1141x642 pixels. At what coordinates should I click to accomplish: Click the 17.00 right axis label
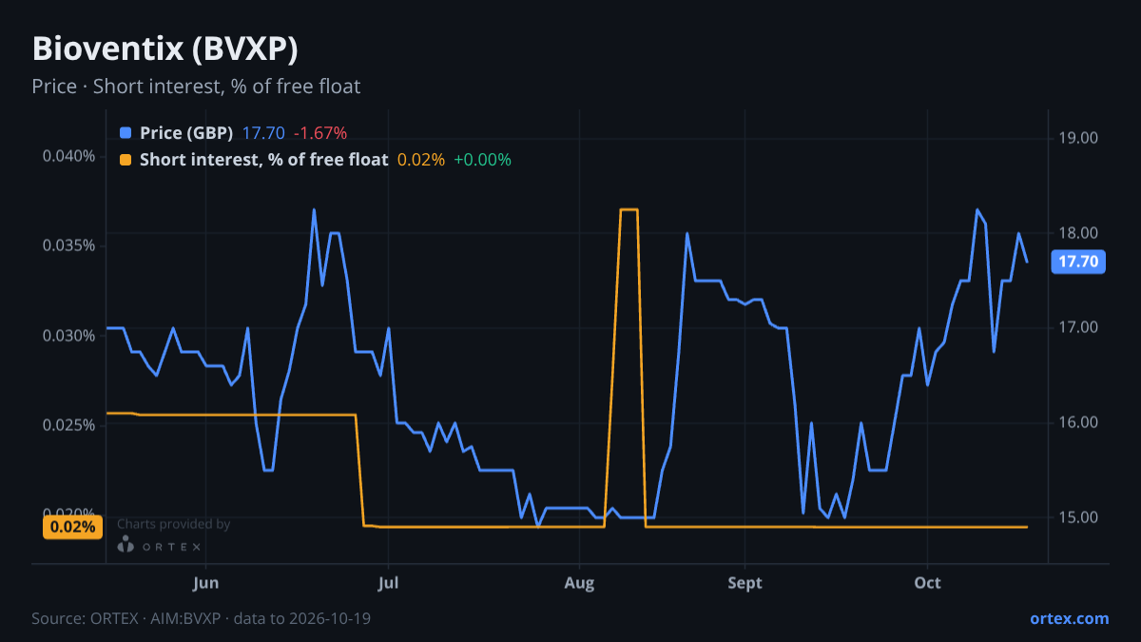point(1077,327)
